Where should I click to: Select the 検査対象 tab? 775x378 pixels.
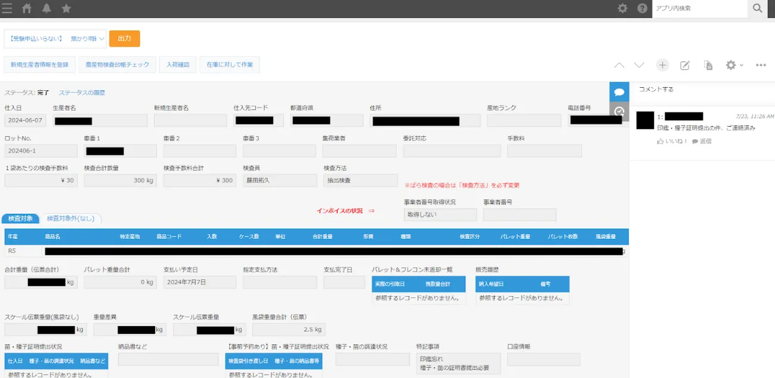click(21, 219)
